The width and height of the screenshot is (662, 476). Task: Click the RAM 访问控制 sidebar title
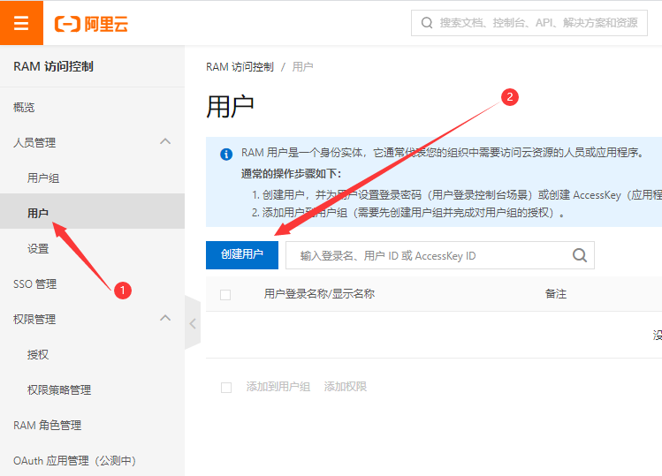point(53,66)
